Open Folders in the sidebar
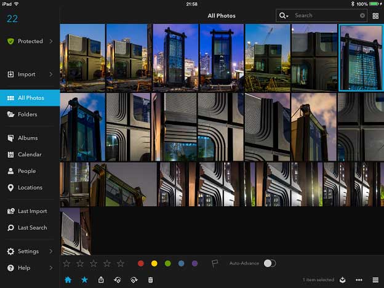Image resolution: width=384 pixels, height=288 pixels. 30,114
